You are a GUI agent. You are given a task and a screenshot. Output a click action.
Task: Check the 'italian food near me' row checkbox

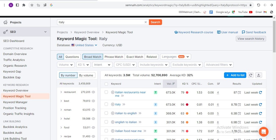[106, 131]
